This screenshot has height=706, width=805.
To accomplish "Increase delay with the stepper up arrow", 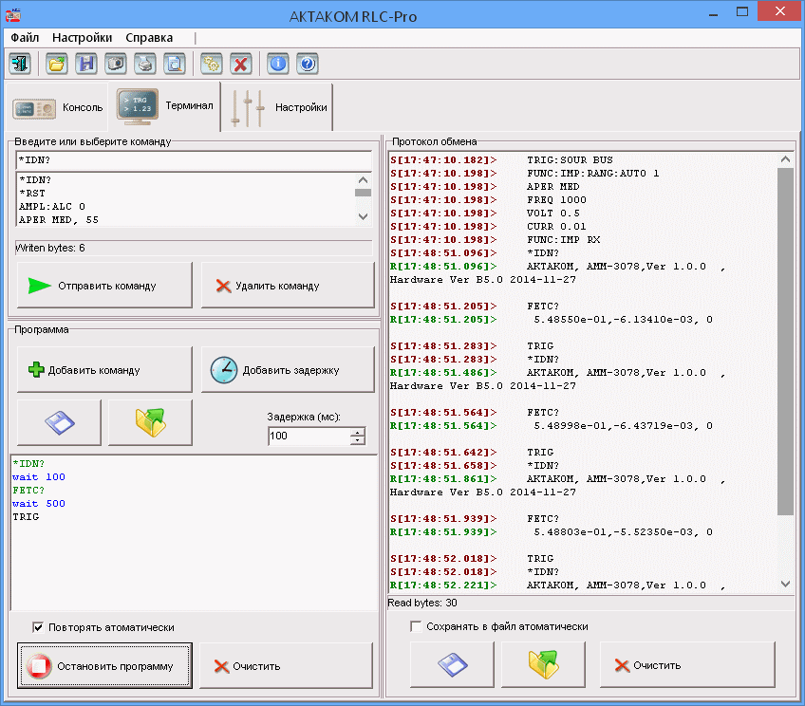I will tap(357, 432).
